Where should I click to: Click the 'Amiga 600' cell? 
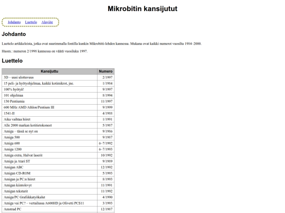[x=50, y=143]
